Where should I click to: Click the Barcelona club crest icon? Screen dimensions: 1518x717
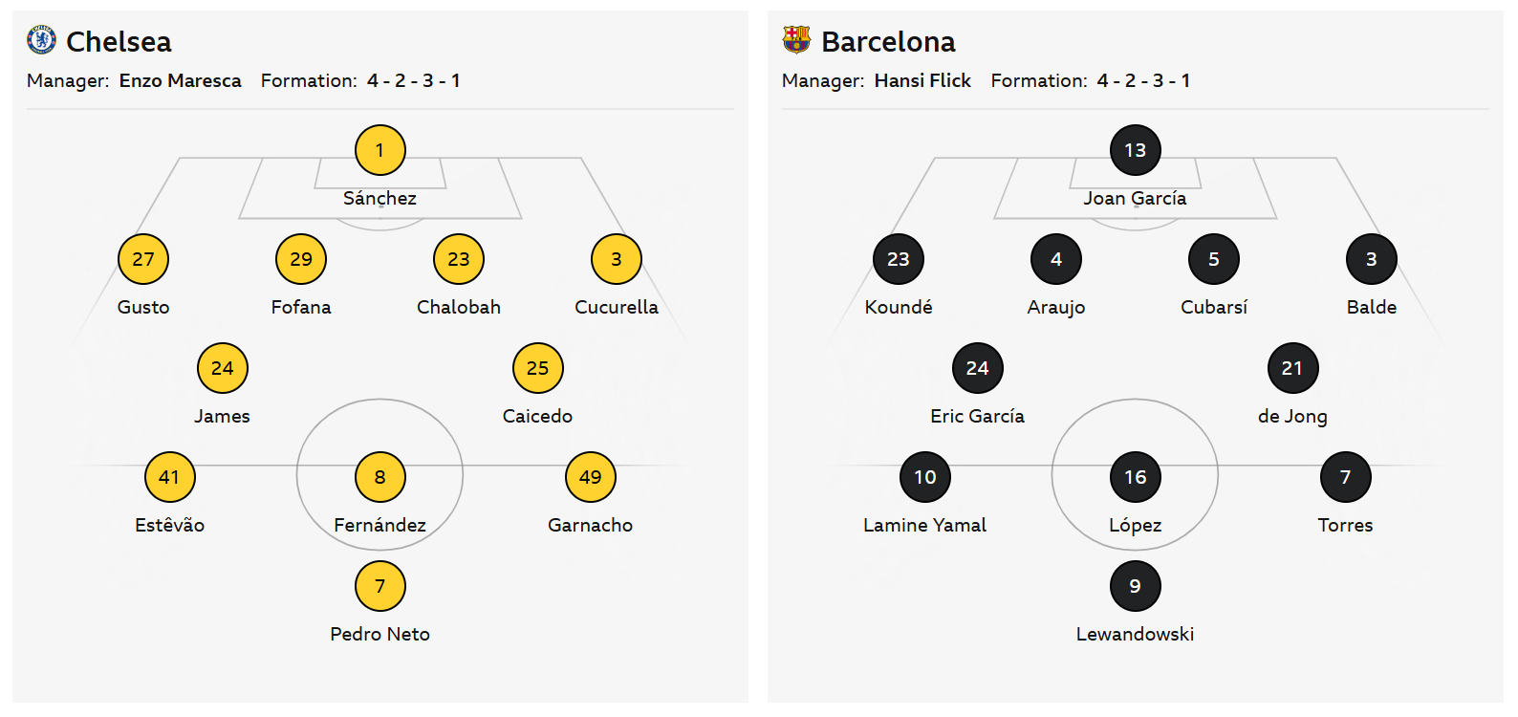point(796,40)
